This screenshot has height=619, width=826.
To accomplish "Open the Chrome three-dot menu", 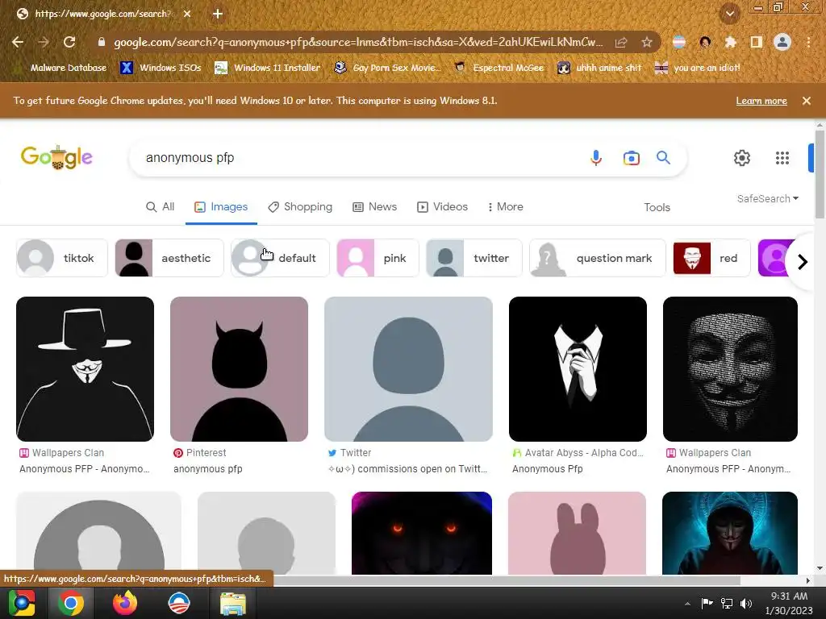I will (808, 42).
